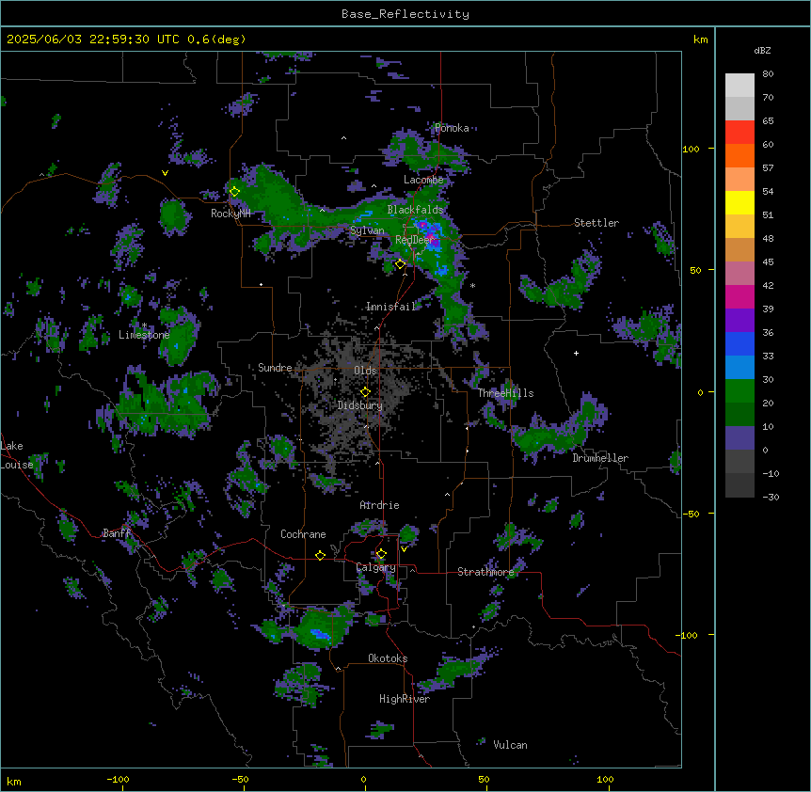Click the bright green 20-30 dBZ swatch
Image resolution: width=811 pixels, height=792 pixels.
[739, 391]
